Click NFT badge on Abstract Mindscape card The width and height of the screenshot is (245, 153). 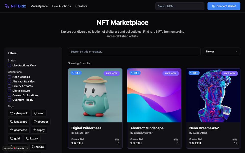tap(135, 73)
